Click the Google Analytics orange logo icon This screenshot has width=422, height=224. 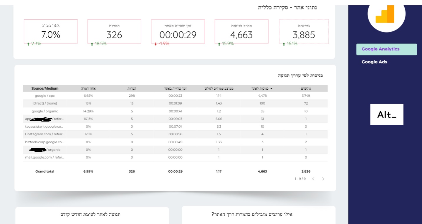(x=386, y=13)
